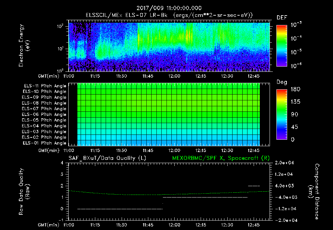
Task: Click the '10^-4' value on the DEF scale
Action: 296,38
